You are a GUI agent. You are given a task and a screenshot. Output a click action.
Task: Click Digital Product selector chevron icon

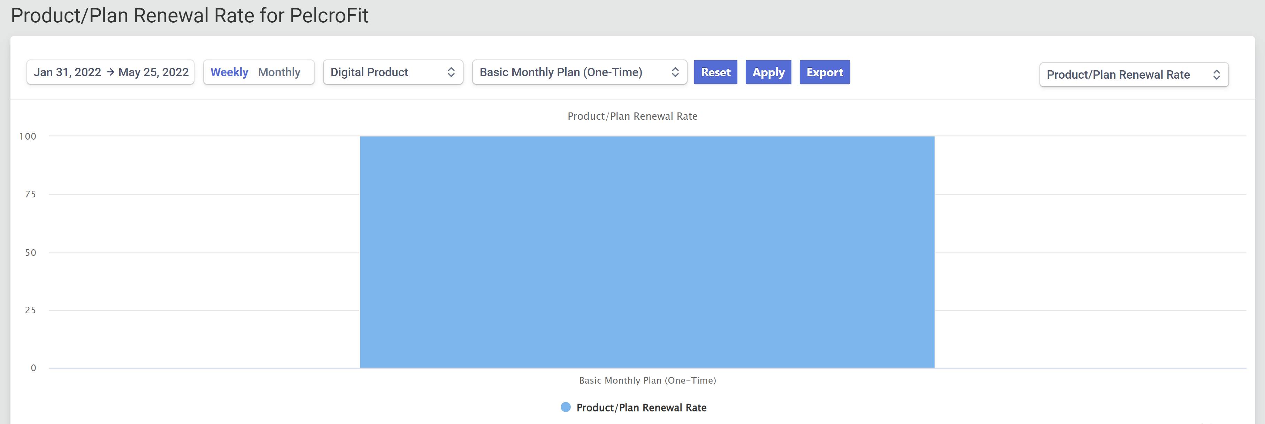pyautogui.click(x=451, y=72)
